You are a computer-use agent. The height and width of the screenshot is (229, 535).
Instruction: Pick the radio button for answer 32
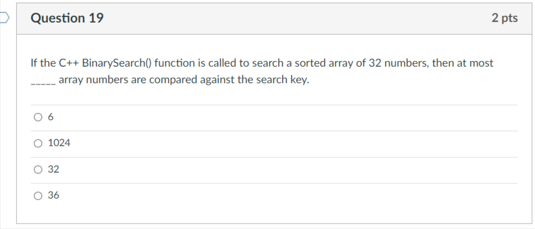pyautogui.click(x=38, y=169)
